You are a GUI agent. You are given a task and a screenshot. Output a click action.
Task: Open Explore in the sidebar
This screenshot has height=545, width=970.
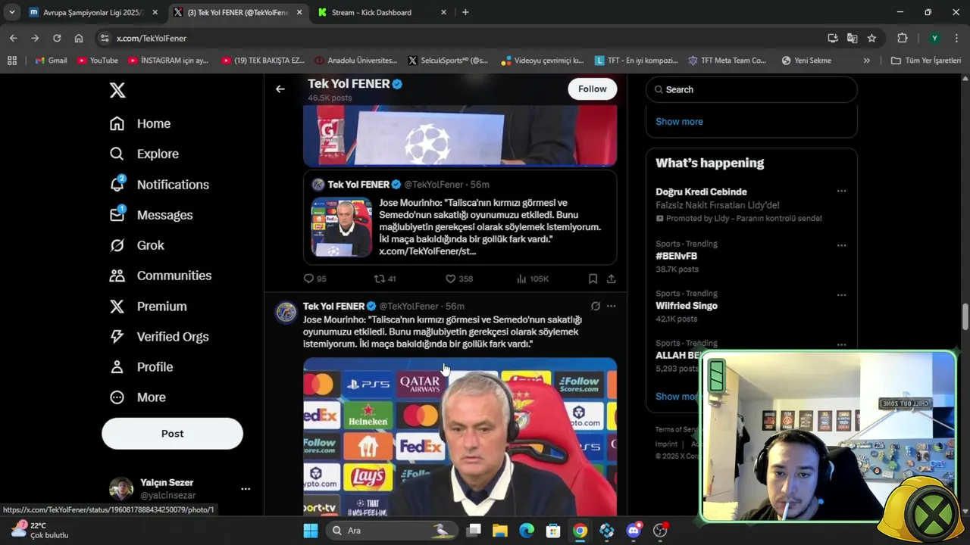click(x=144, y=154)
